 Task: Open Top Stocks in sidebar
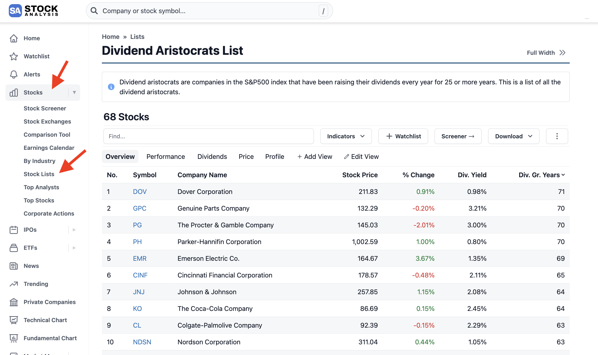click(39, 201)
